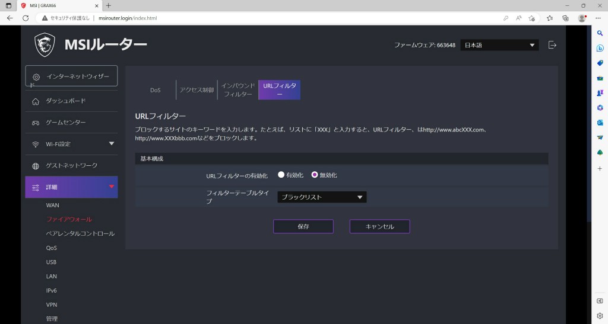Open the 日本語 language dropdown
Screen dimensions: 608x324
499,45
